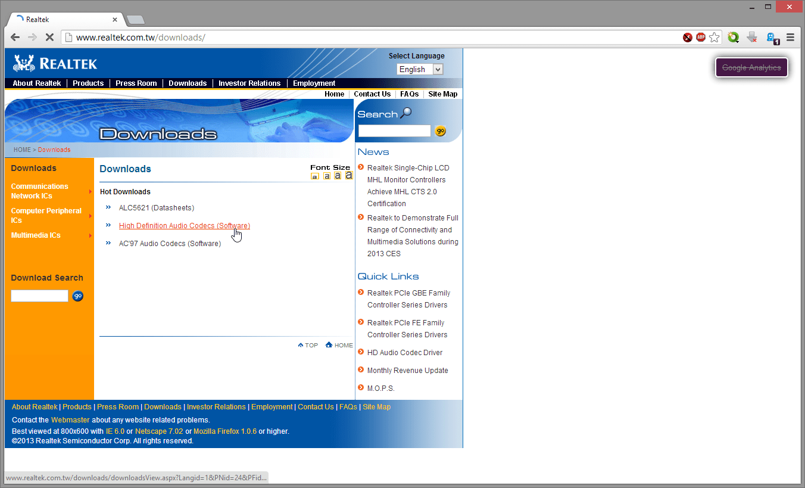The height and width of the screenshot is (488, 805).
Task: Open the M.O.P.S. quick link
Action: click(381, 388)
